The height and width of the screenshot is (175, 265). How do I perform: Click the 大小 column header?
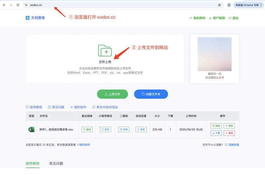point(157,116)
